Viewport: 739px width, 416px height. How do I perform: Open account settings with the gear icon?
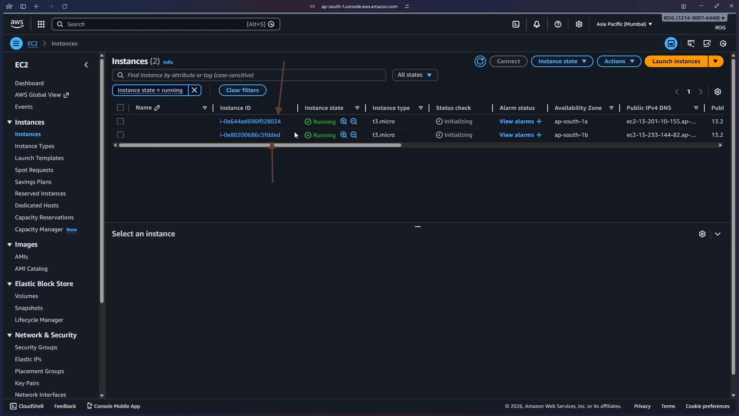point(579,24)
